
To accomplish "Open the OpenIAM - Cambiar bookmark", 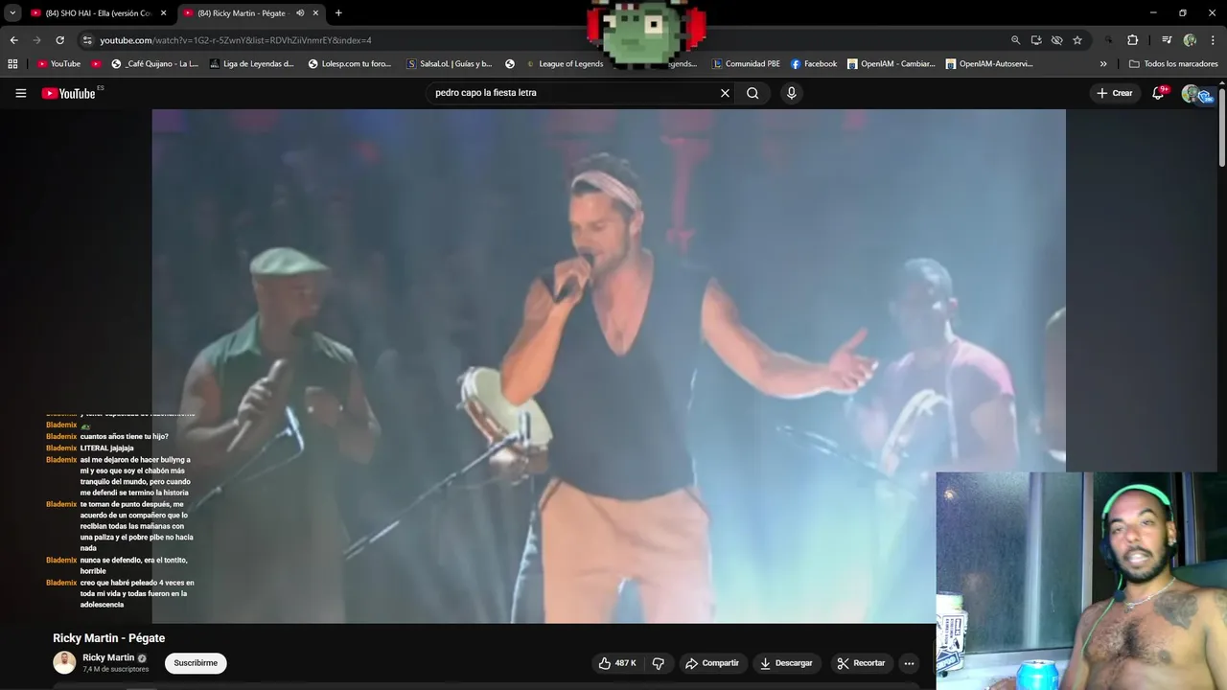I will pos(891,64).
